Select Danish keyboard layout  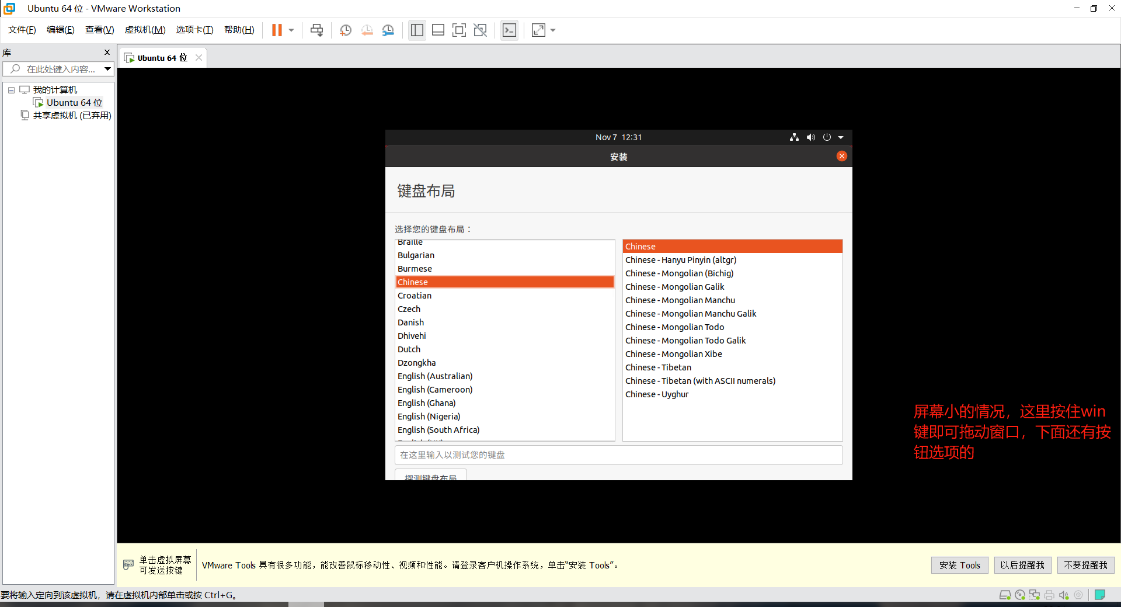click(504, 322)
